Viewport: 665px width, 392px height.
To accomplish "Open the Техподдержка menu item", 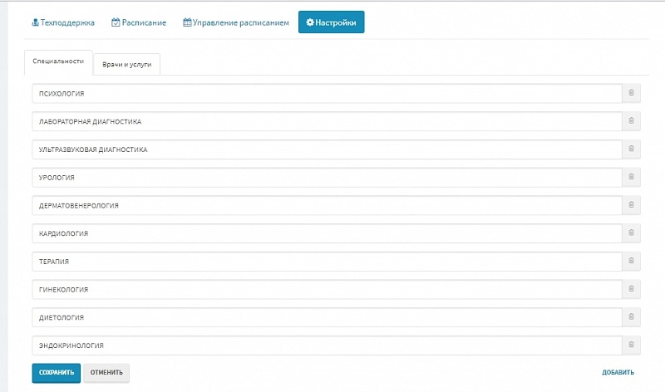I will point(63,22).
